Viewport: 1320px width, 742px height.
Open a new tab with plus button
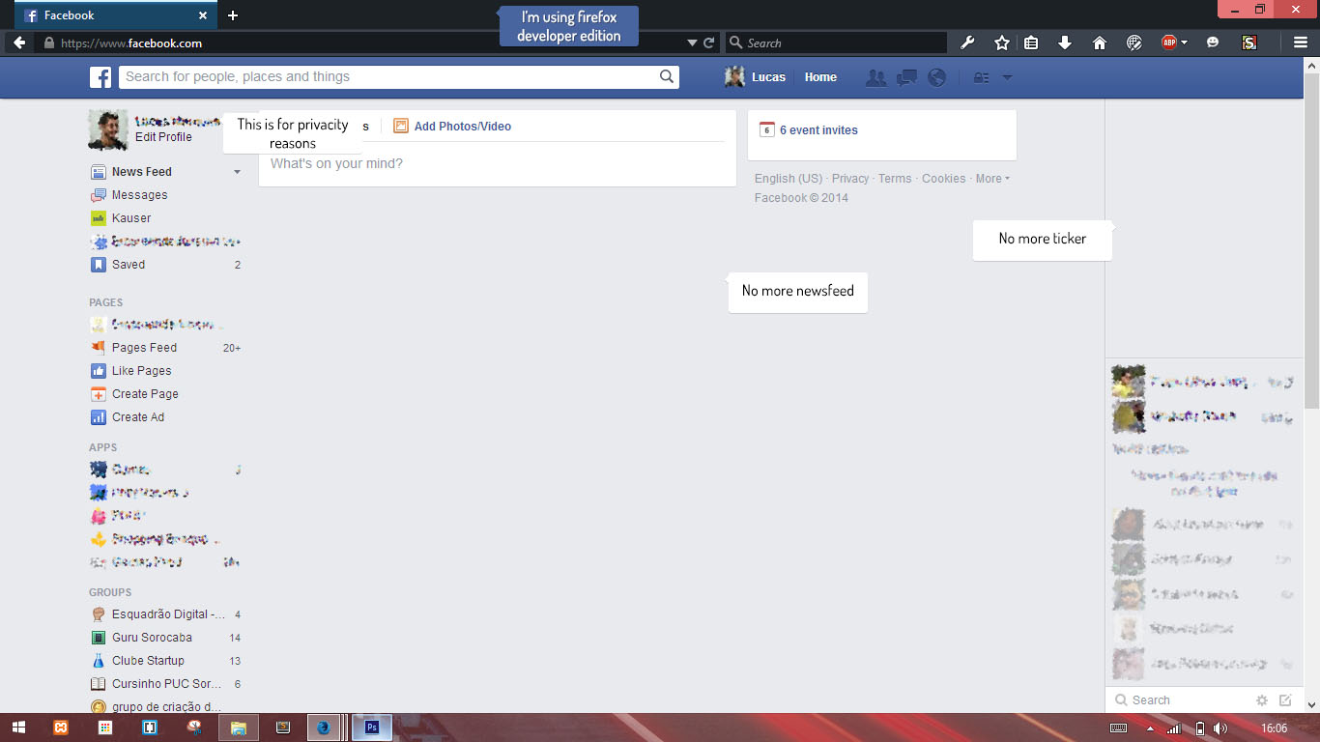[x=233, y=15]
